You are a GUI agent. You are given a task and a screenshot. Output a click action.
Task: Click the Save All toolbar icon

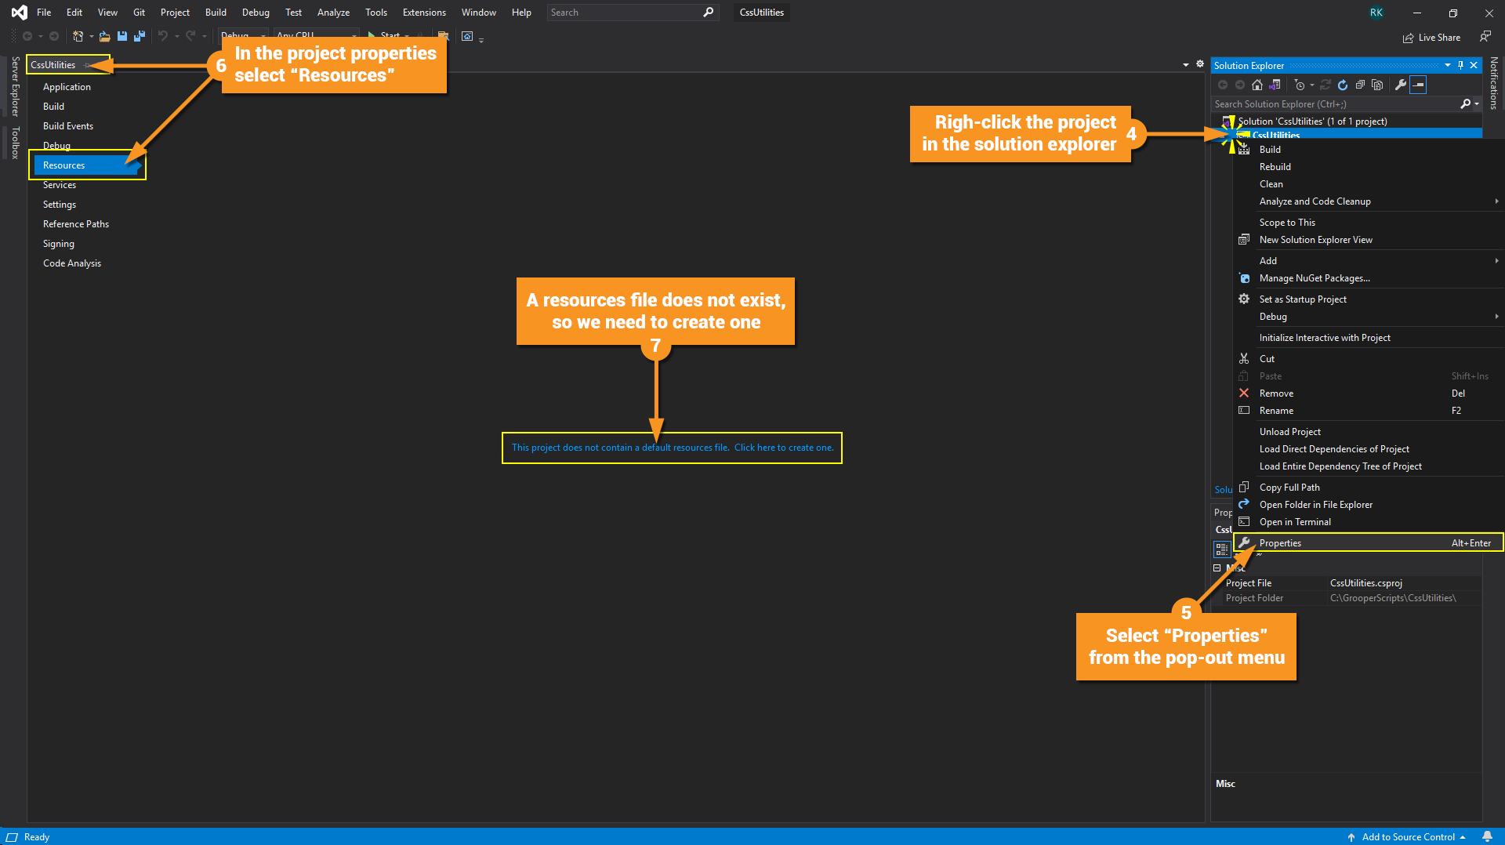(x=140, y=36)
